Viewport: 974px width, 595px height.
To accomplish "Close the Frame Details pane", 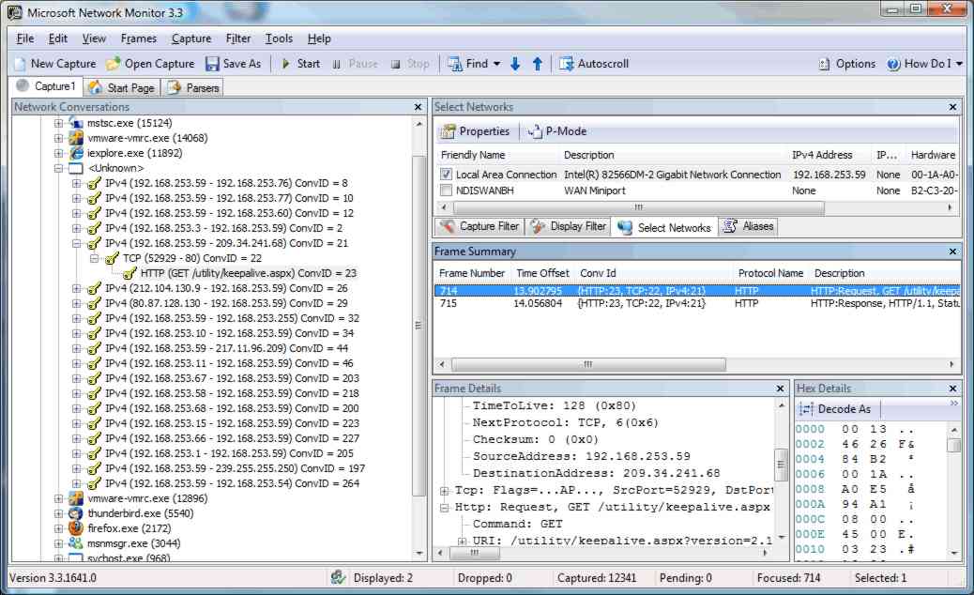I will (780, 389).
